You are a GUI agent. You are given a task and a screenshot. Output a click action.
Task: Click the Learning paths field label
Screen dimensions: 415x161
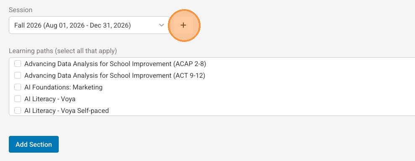63,51
